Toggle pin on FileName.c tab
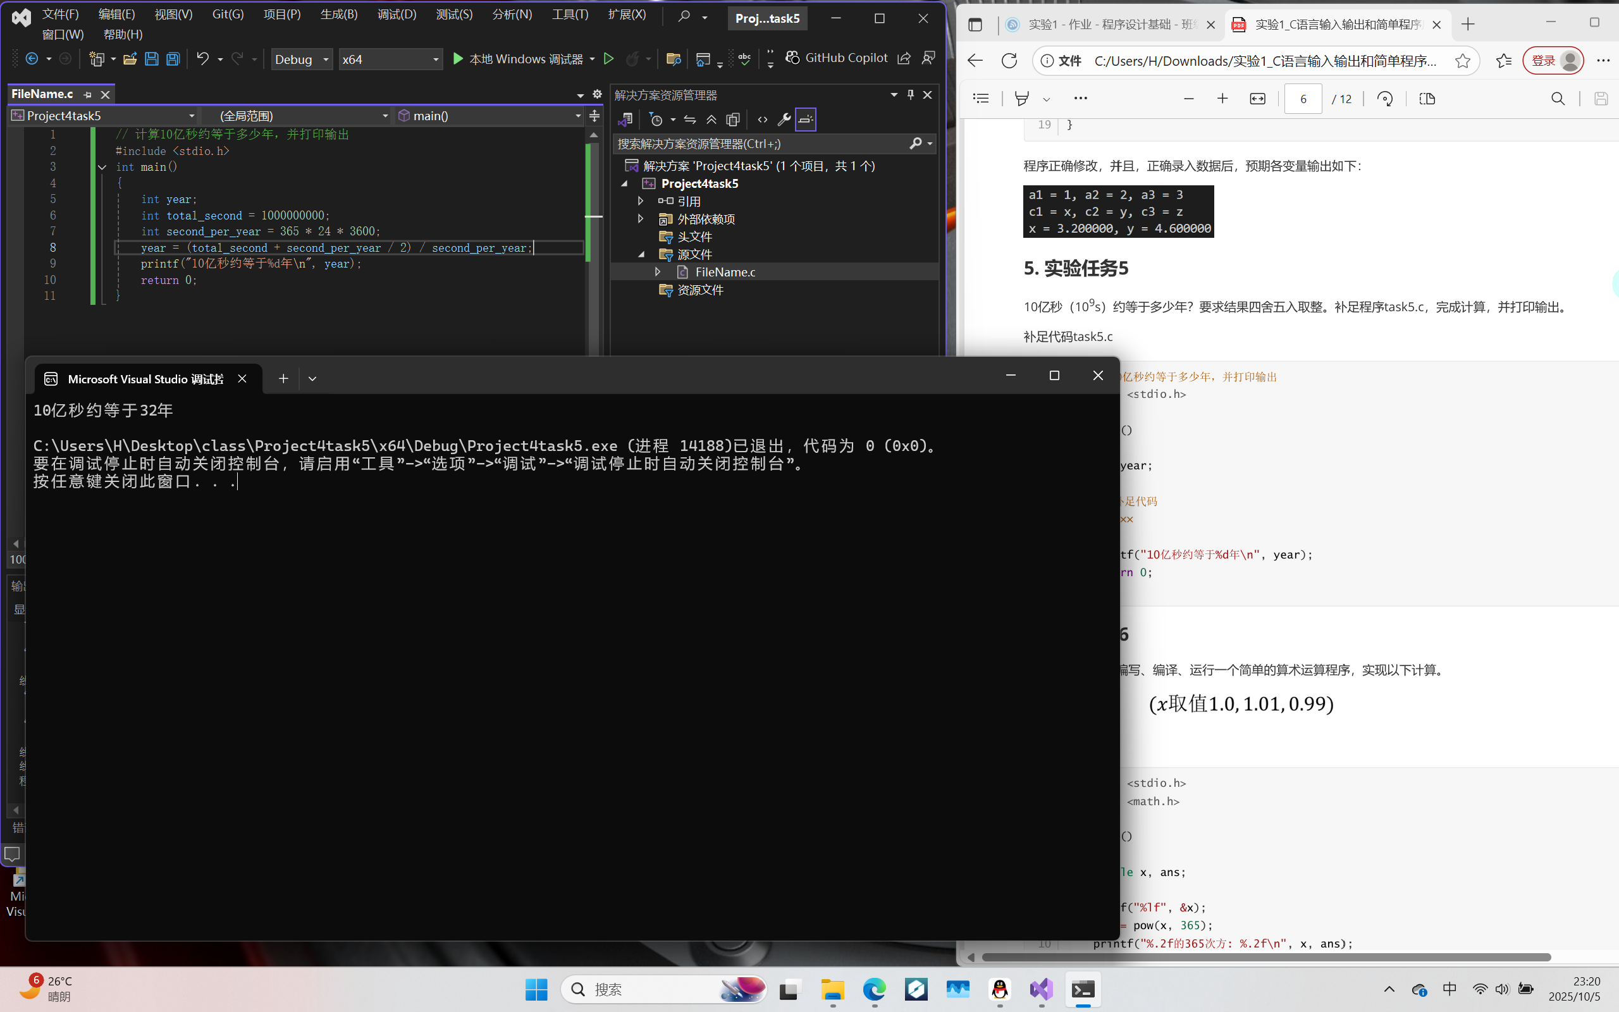 88,95
